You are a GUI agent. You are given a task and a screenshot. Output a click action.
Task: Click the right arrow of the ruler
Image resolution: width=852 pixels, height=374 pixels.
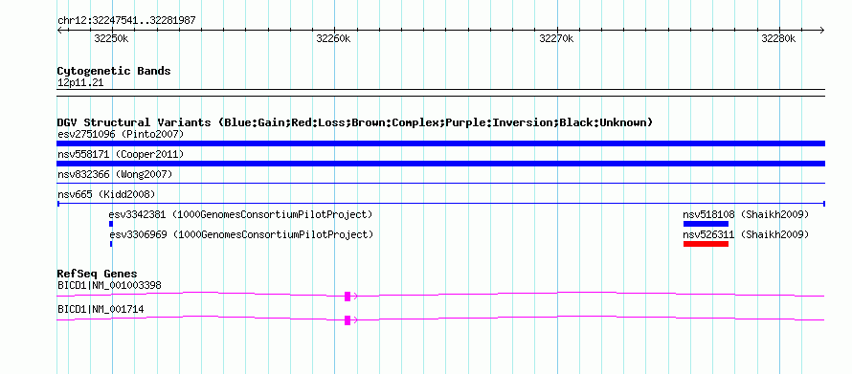[821, 30]
